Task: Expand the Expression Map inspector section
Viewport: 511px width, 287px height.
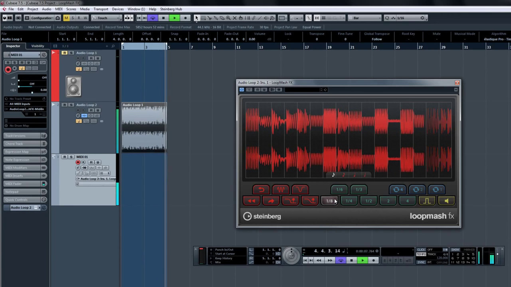Action: pos(25,152)
